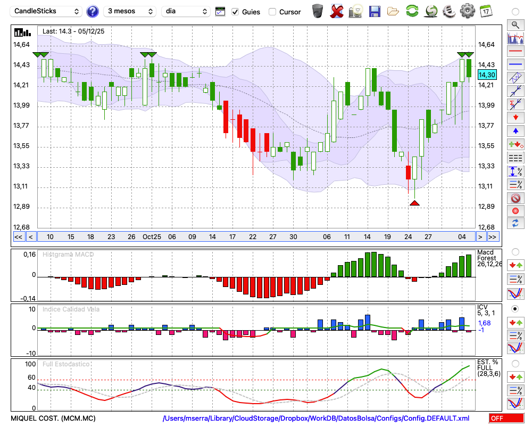Click the ICV value 1,68
This screenshot has height=426, width=532.
click(484, 323)
